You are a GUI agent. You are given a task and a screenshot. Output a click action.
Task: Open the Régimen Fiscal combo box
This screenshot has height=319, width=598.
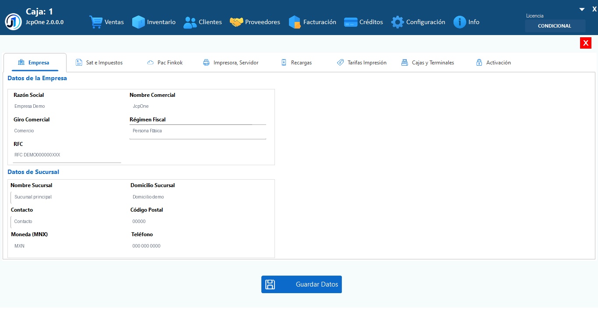(x=198, y=131)
